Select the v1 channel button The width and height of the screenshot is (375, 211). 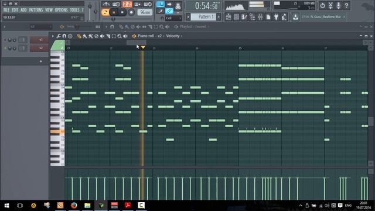39,39
